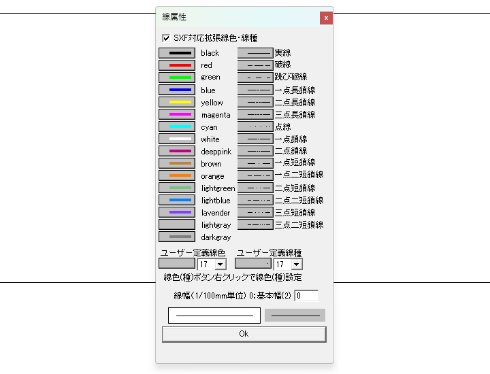Choose the 三点二短鎖線 line type button
Image resolution: width=490 pixels, height=374 pixels.
[255, 224]
